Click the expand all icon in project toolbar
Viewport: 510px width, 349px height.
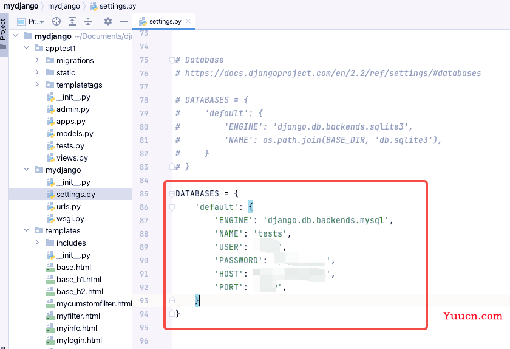[72, 21]
